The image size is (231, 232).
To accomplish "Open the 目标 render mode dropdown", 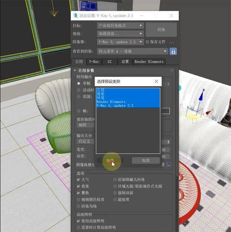I will [120, 26].
